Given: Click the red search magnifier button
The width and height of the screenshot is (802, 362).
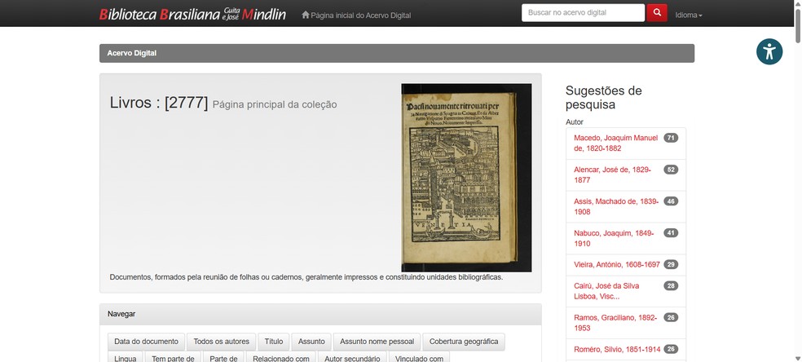Looking at the screenshot, I should click(x=657, y=13).
